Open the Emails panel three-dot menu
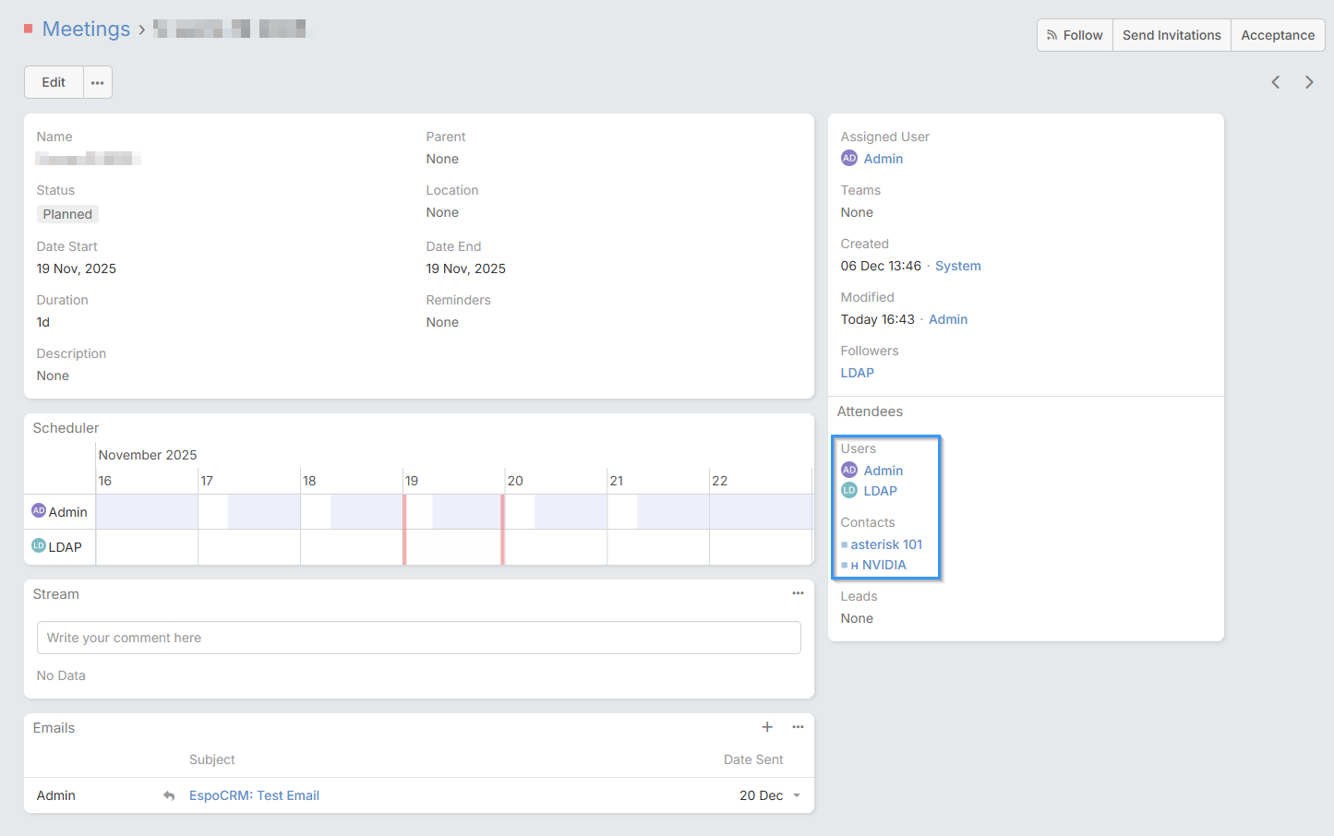Viewport: 1334px width, 836px height. (x=798, y=727)
